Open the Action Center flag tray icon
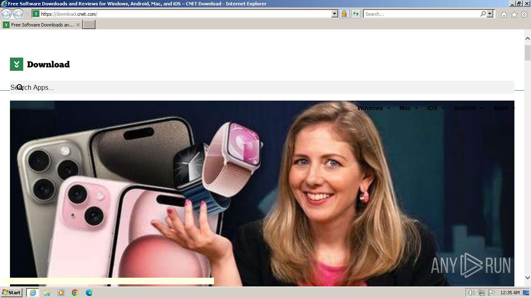 click(492, 293)
